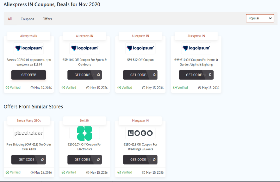Click logoipsum logo on Baseus offer card
The width and height of the screenshot is (280, 182).
tap(28, 48)
